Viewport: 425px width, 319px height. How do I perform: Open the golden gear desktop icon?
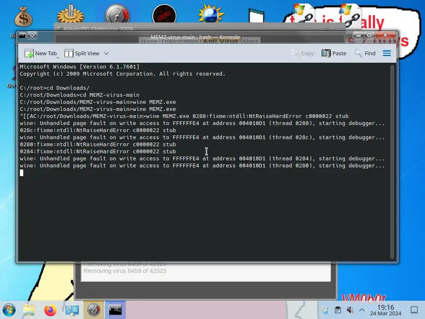tap(71, 14)
